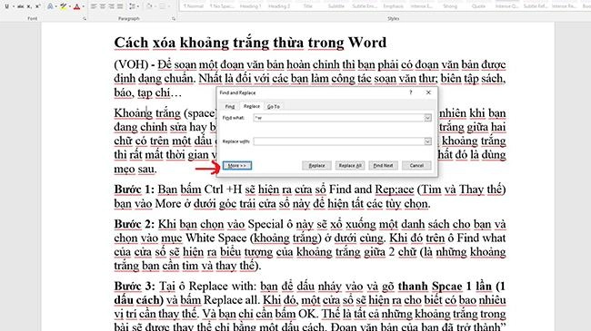The width and height of the screenshot is (591, 331).
Task: Apply the Title style
Action: (308, 6)
